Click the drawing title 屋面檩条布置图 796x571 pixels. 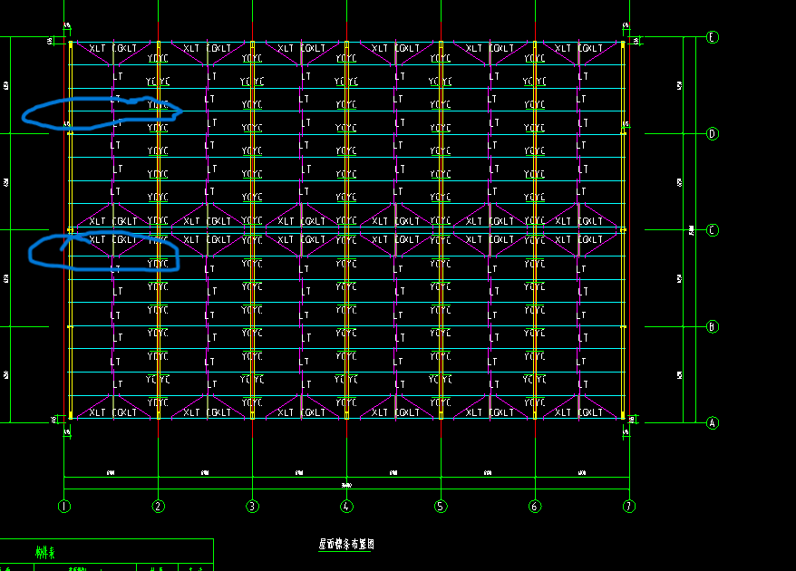pos(346,544)
